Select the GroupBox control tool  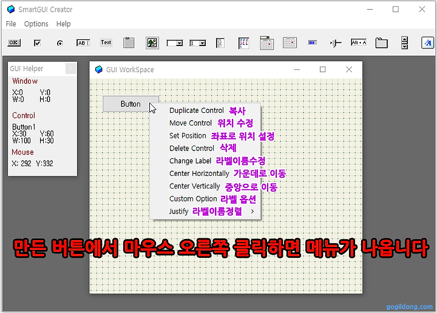coord(129,42)
